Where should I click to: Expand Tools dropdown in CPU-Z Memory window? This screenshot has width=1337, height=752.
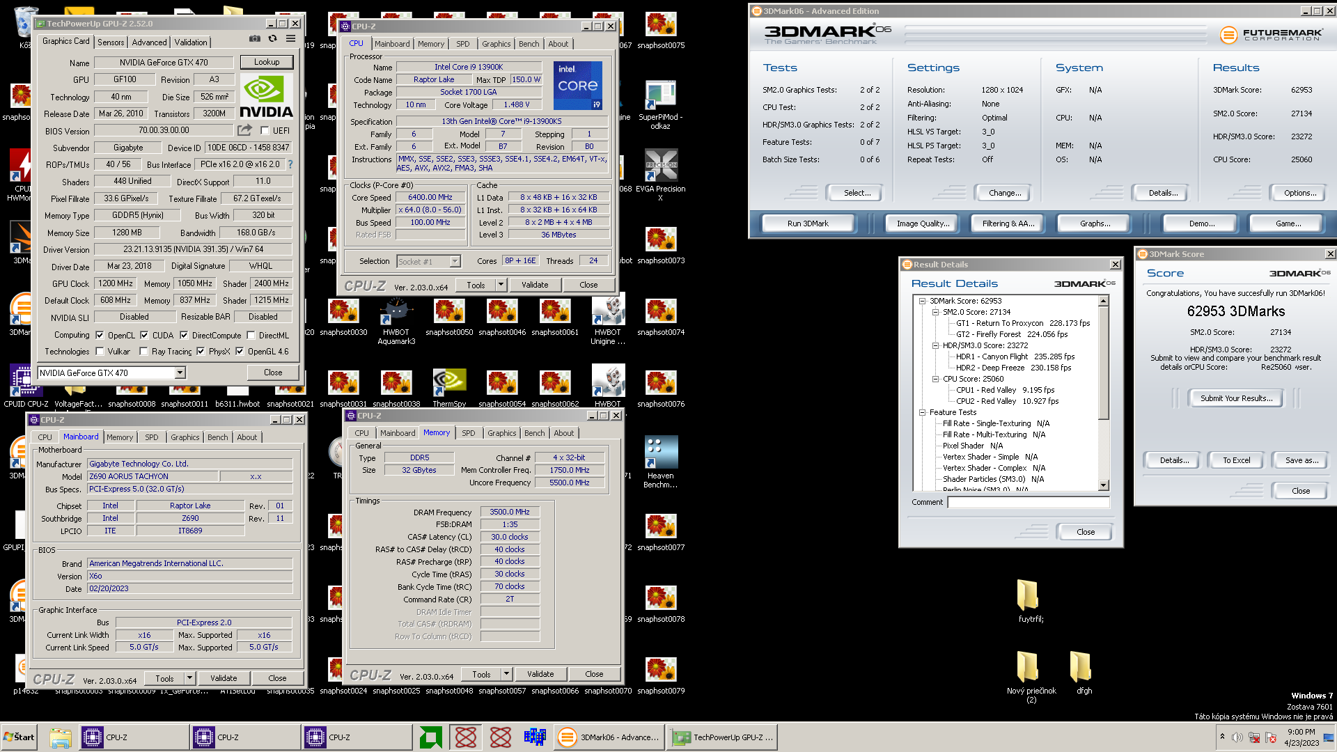tap(506, 674)
